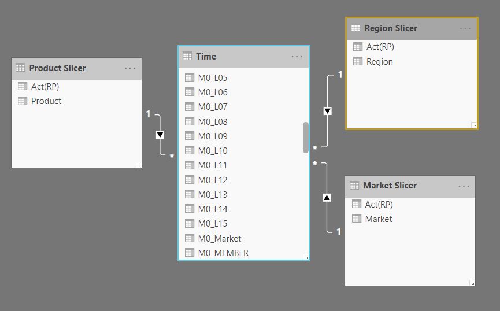Click the column icon beside M0_L10
This screenshot has width=500, height=311.
(190, 150)
